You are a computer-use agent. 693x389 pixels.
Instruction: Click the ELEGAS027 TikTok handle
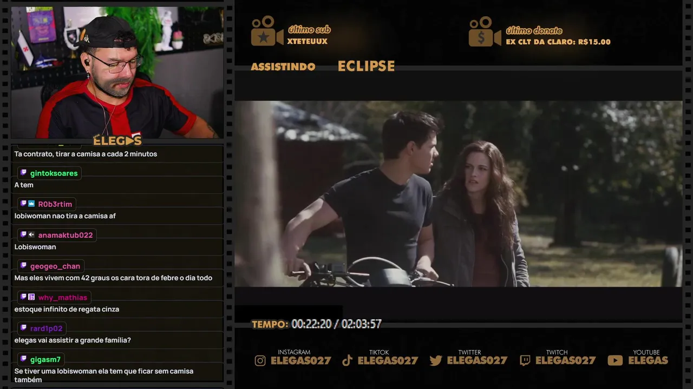pos(388,360)
